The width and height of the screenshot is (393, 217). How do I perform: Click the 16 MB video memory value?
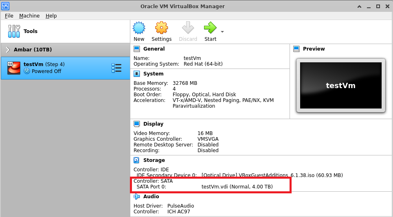tap(205, 133)
